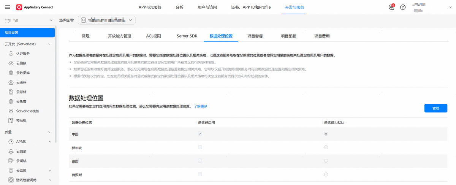Click the 认证服务 shield icon

[11, 54]
